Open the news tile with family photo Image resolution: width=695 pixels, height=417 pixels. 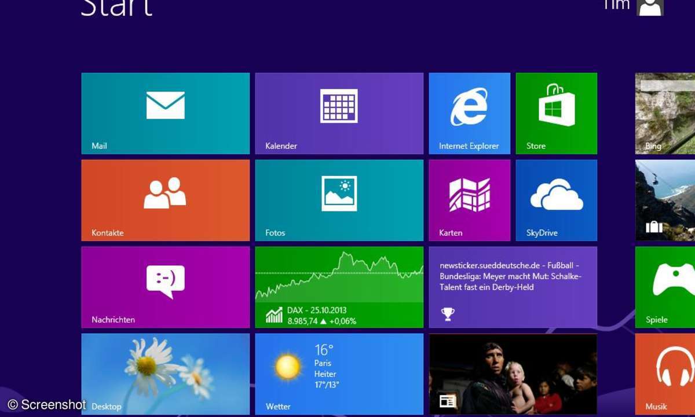tap(513, 374)
